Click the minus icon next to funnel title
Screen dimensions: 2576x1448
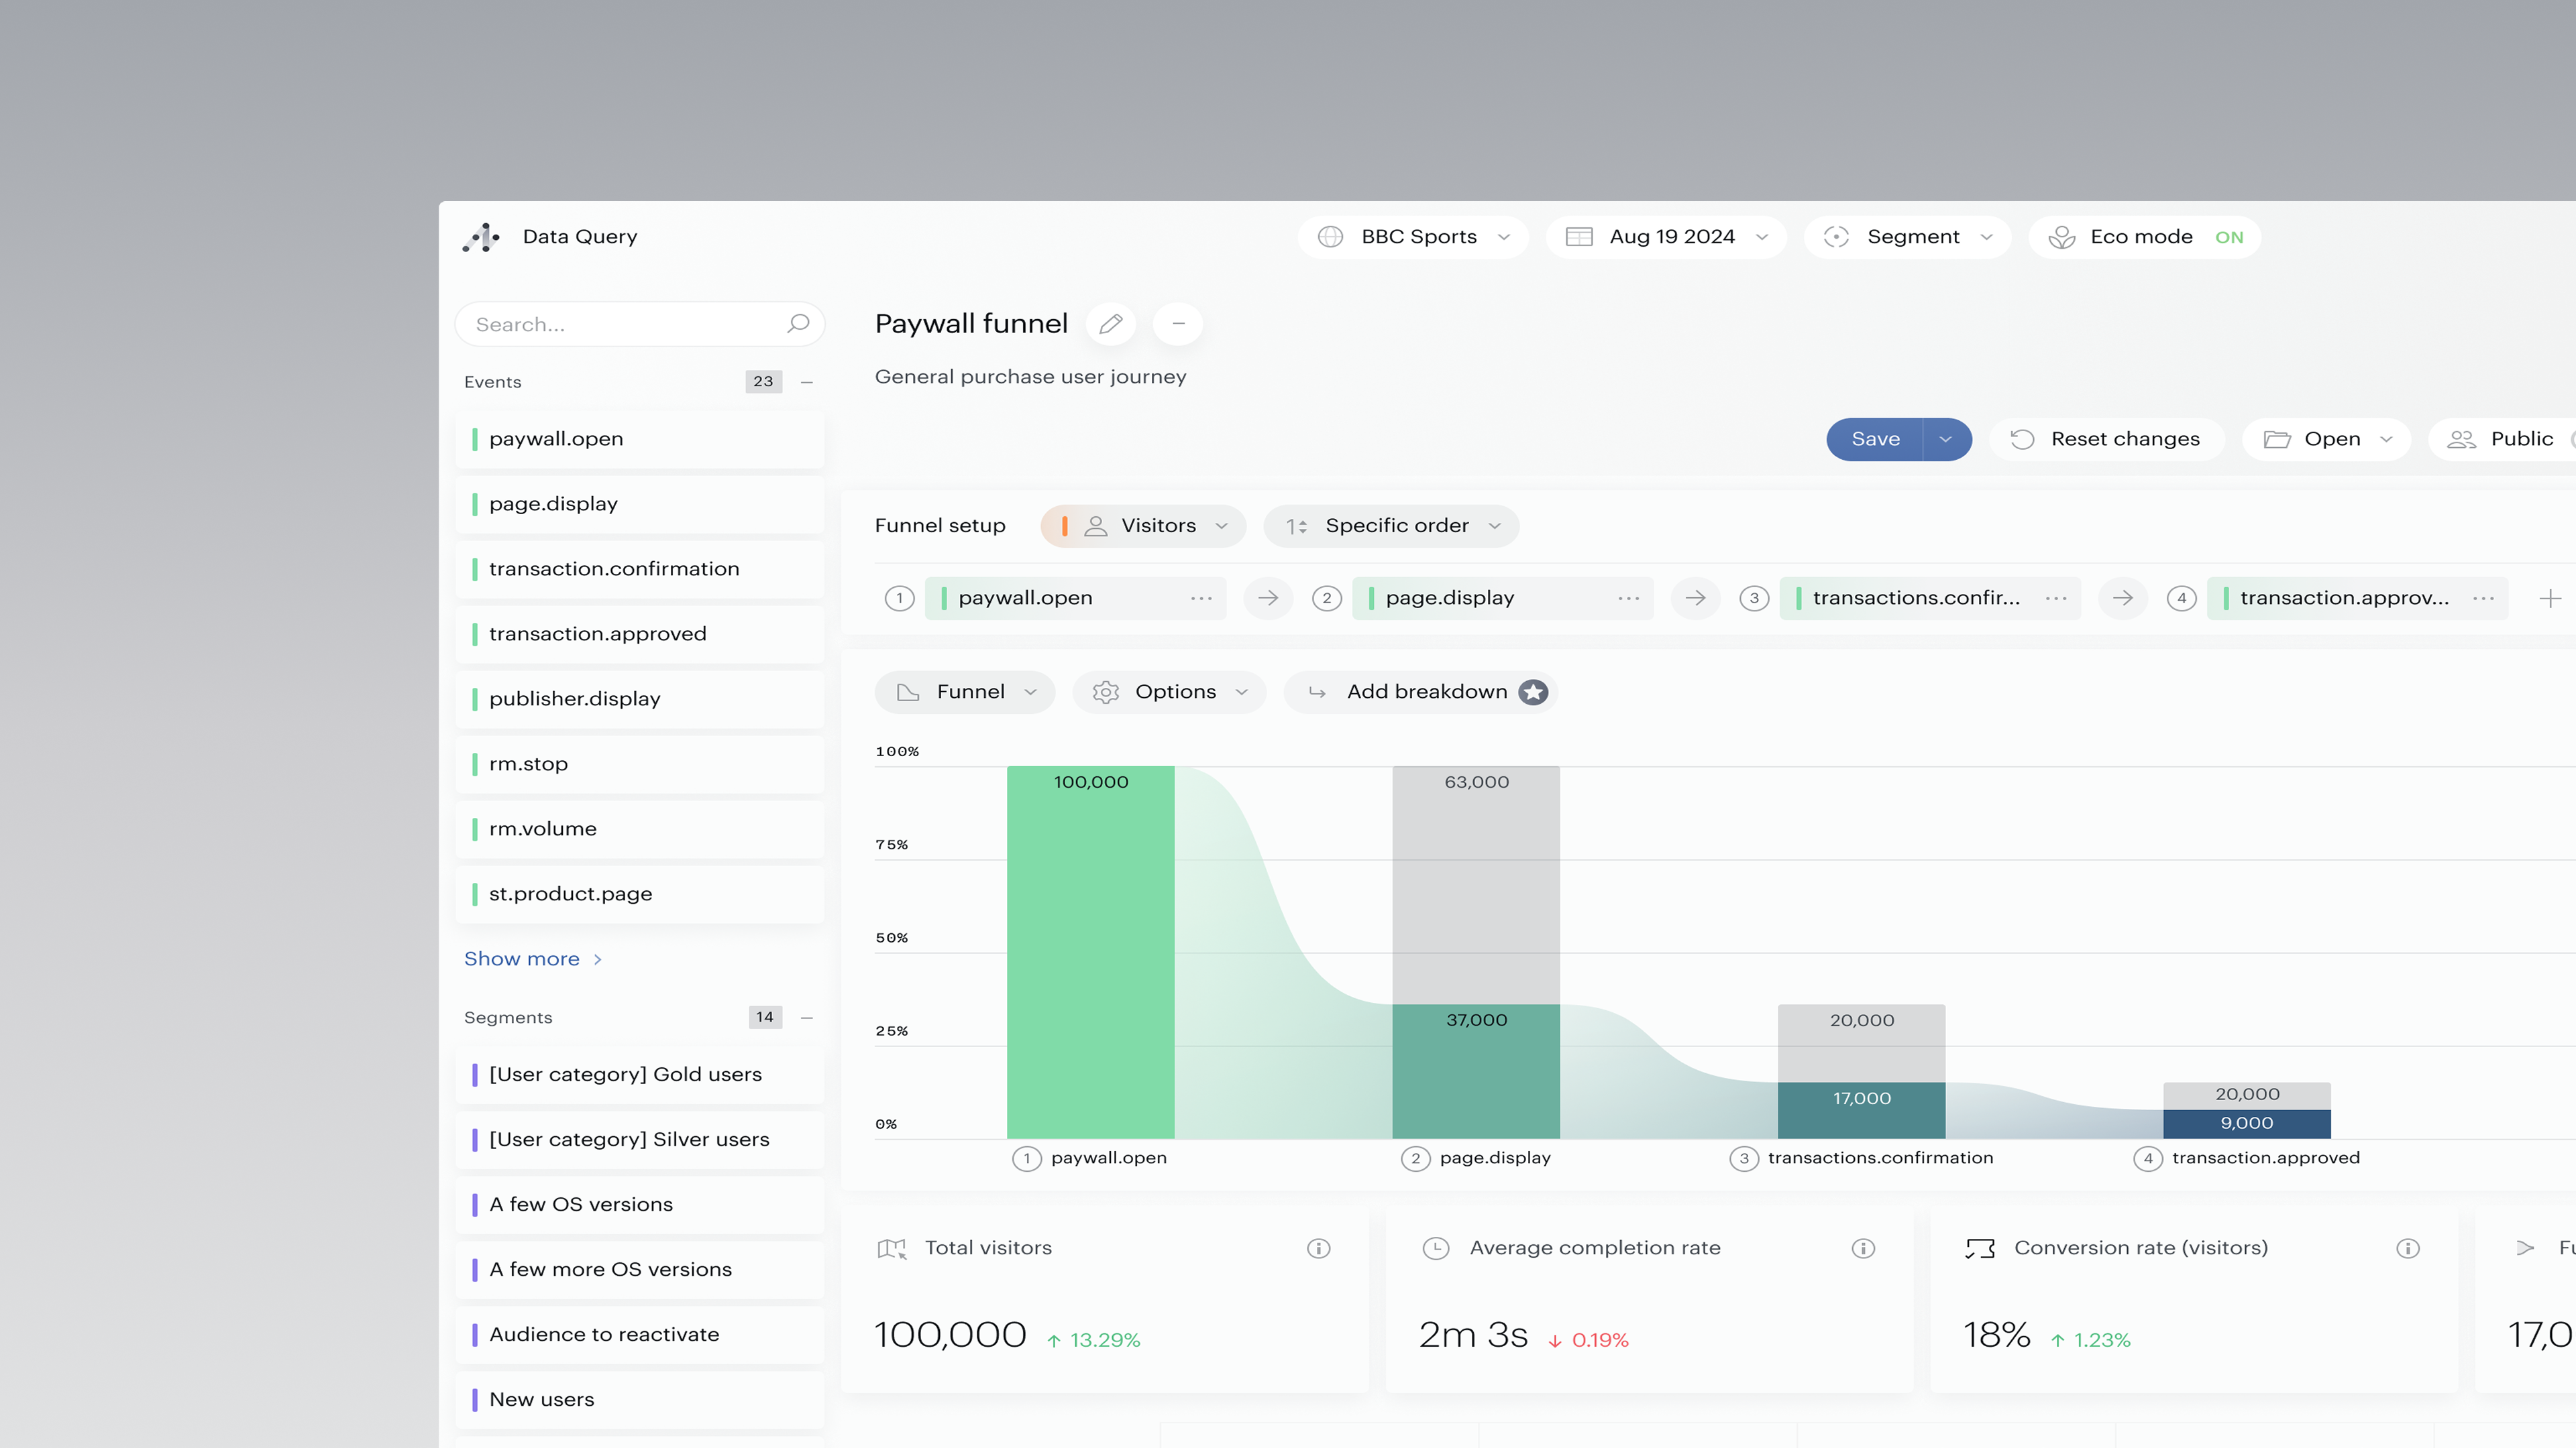tap(1178, 324)
